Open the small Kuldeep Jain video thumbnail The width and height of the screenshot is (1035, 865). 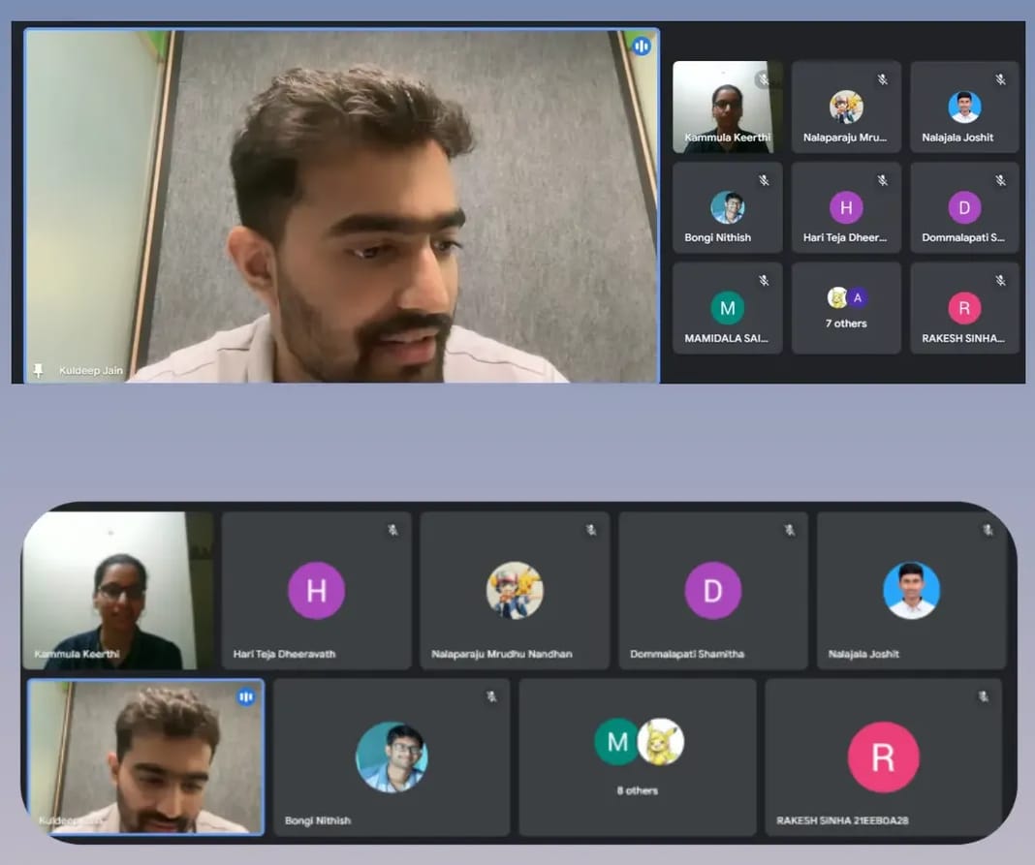(x=145, y=757)
